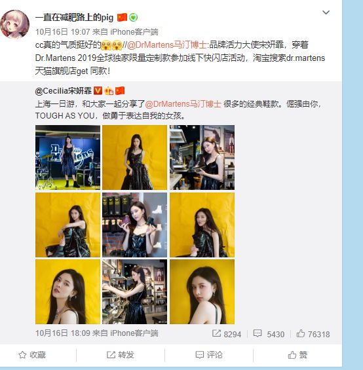Open the @DrMartens马汀博士 mention in the repost text

(167, 45)
